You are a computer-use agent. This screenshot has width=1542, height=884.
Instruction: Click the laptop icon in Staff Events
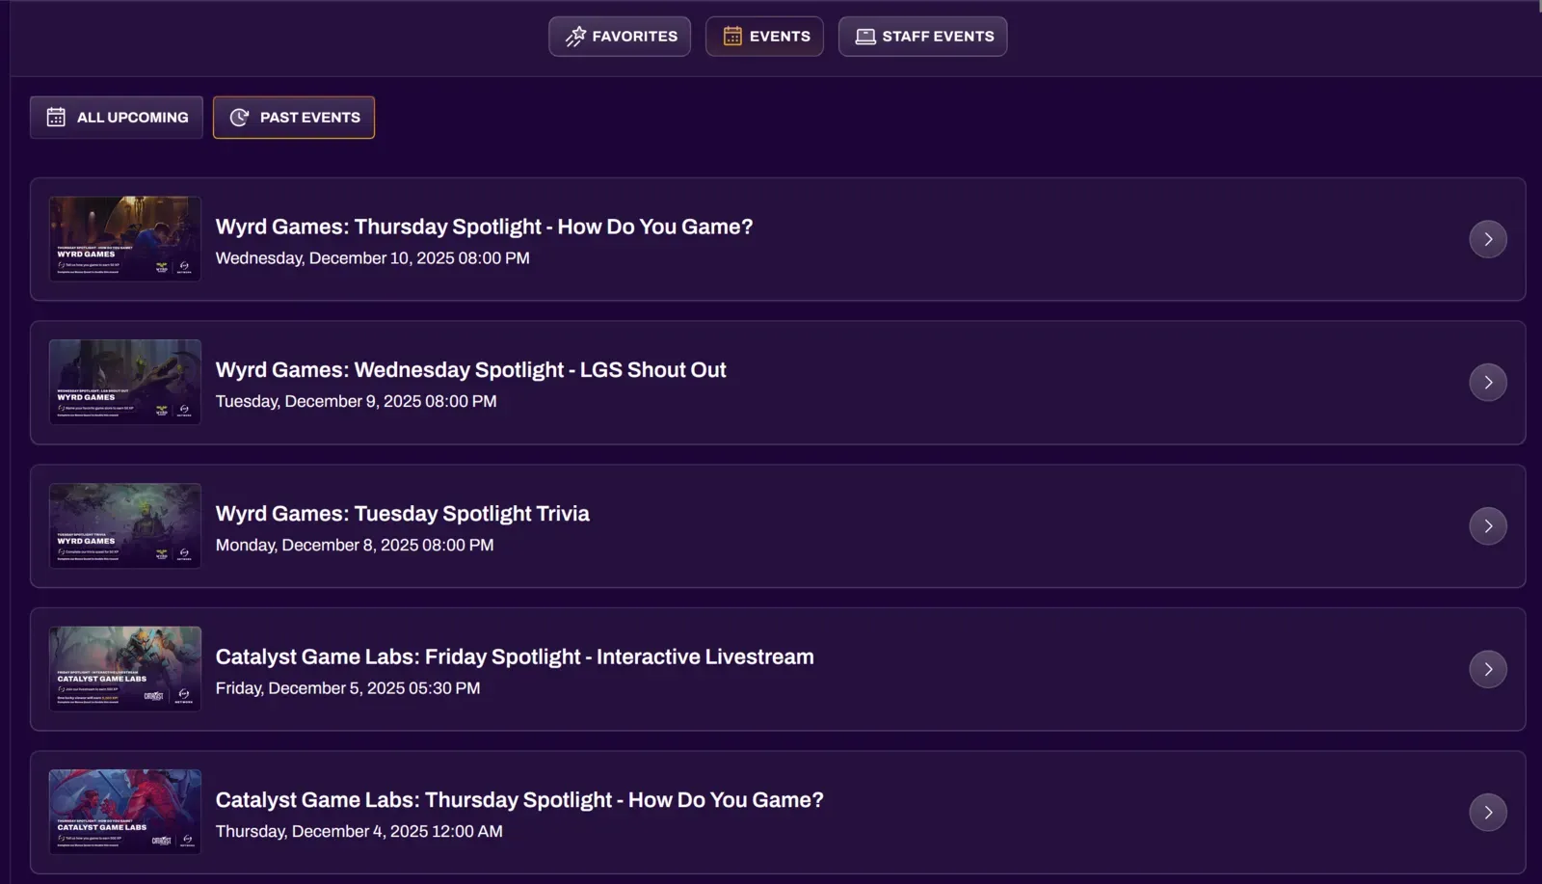(865, 37)
